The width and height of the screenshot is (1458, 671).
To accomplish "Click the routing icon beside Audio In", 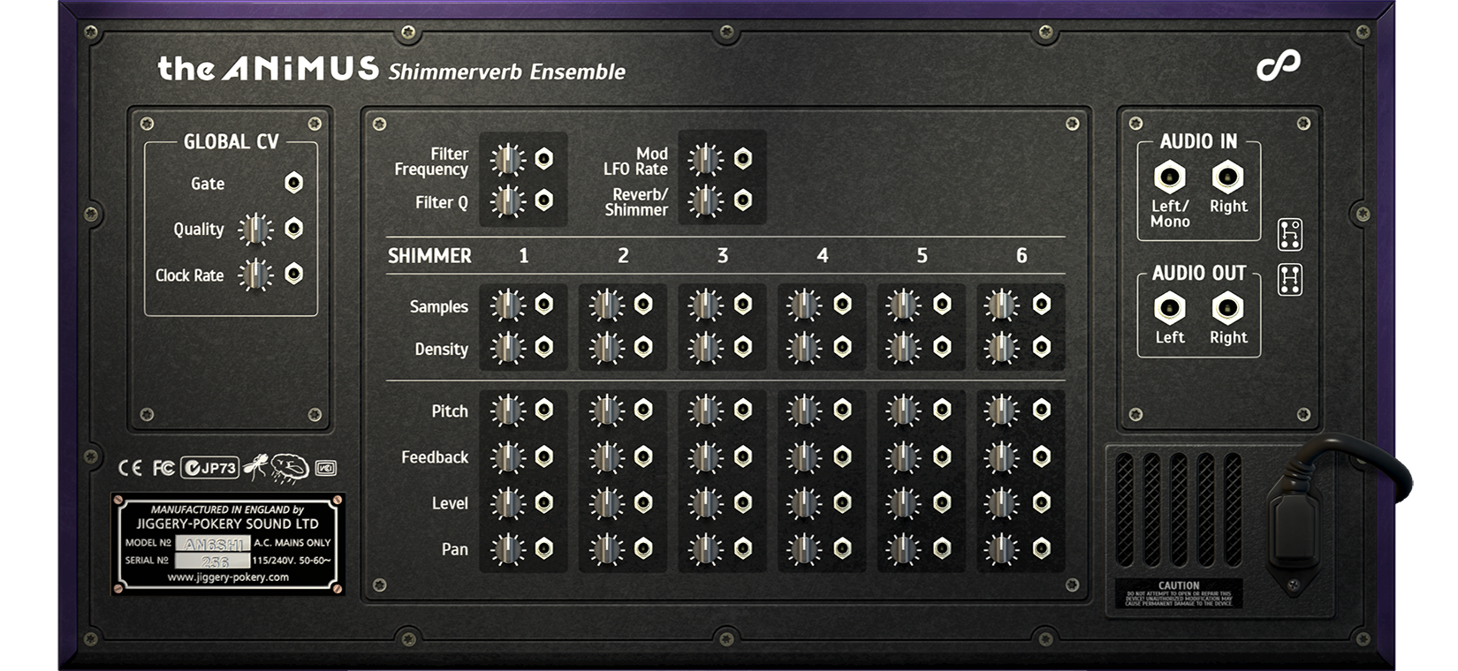I will click(x=1290, y=234).
